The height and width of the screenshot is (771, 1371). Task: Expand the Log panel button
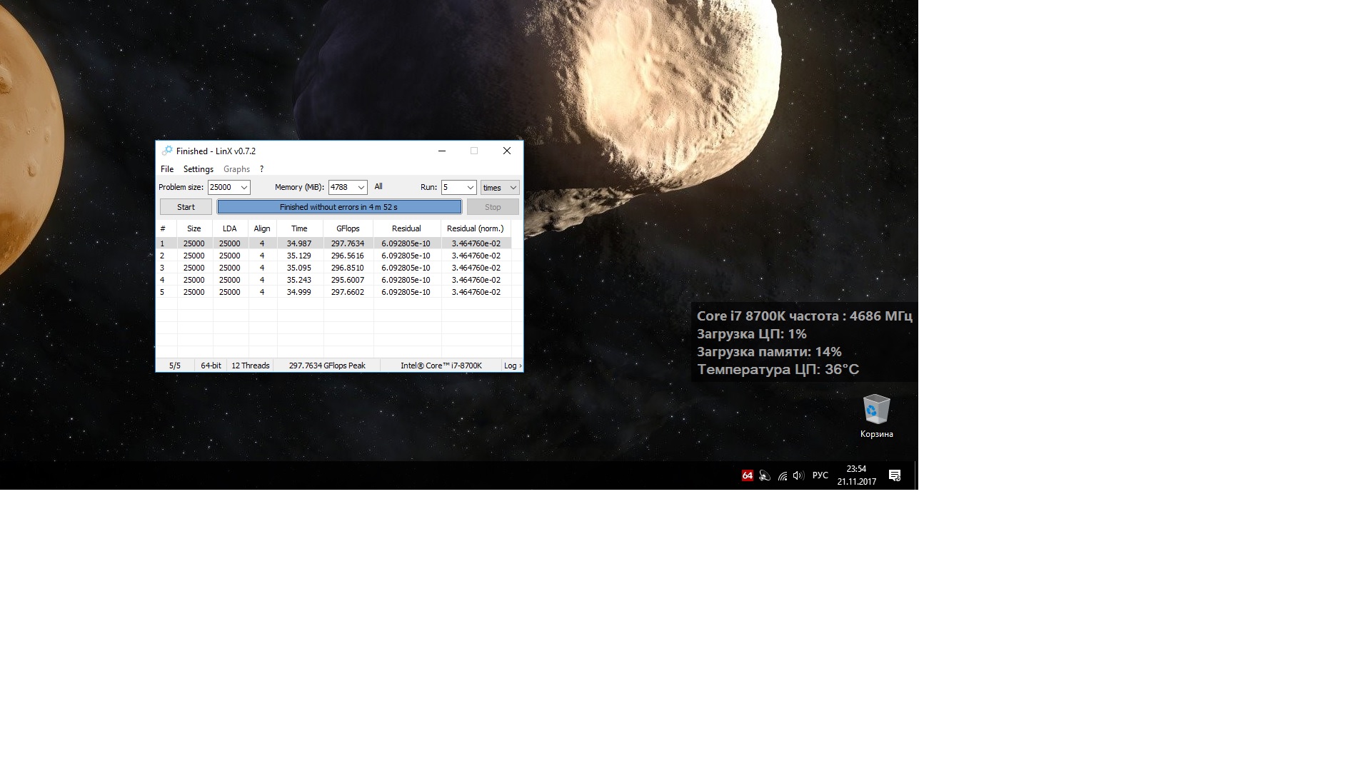(512, 366)
